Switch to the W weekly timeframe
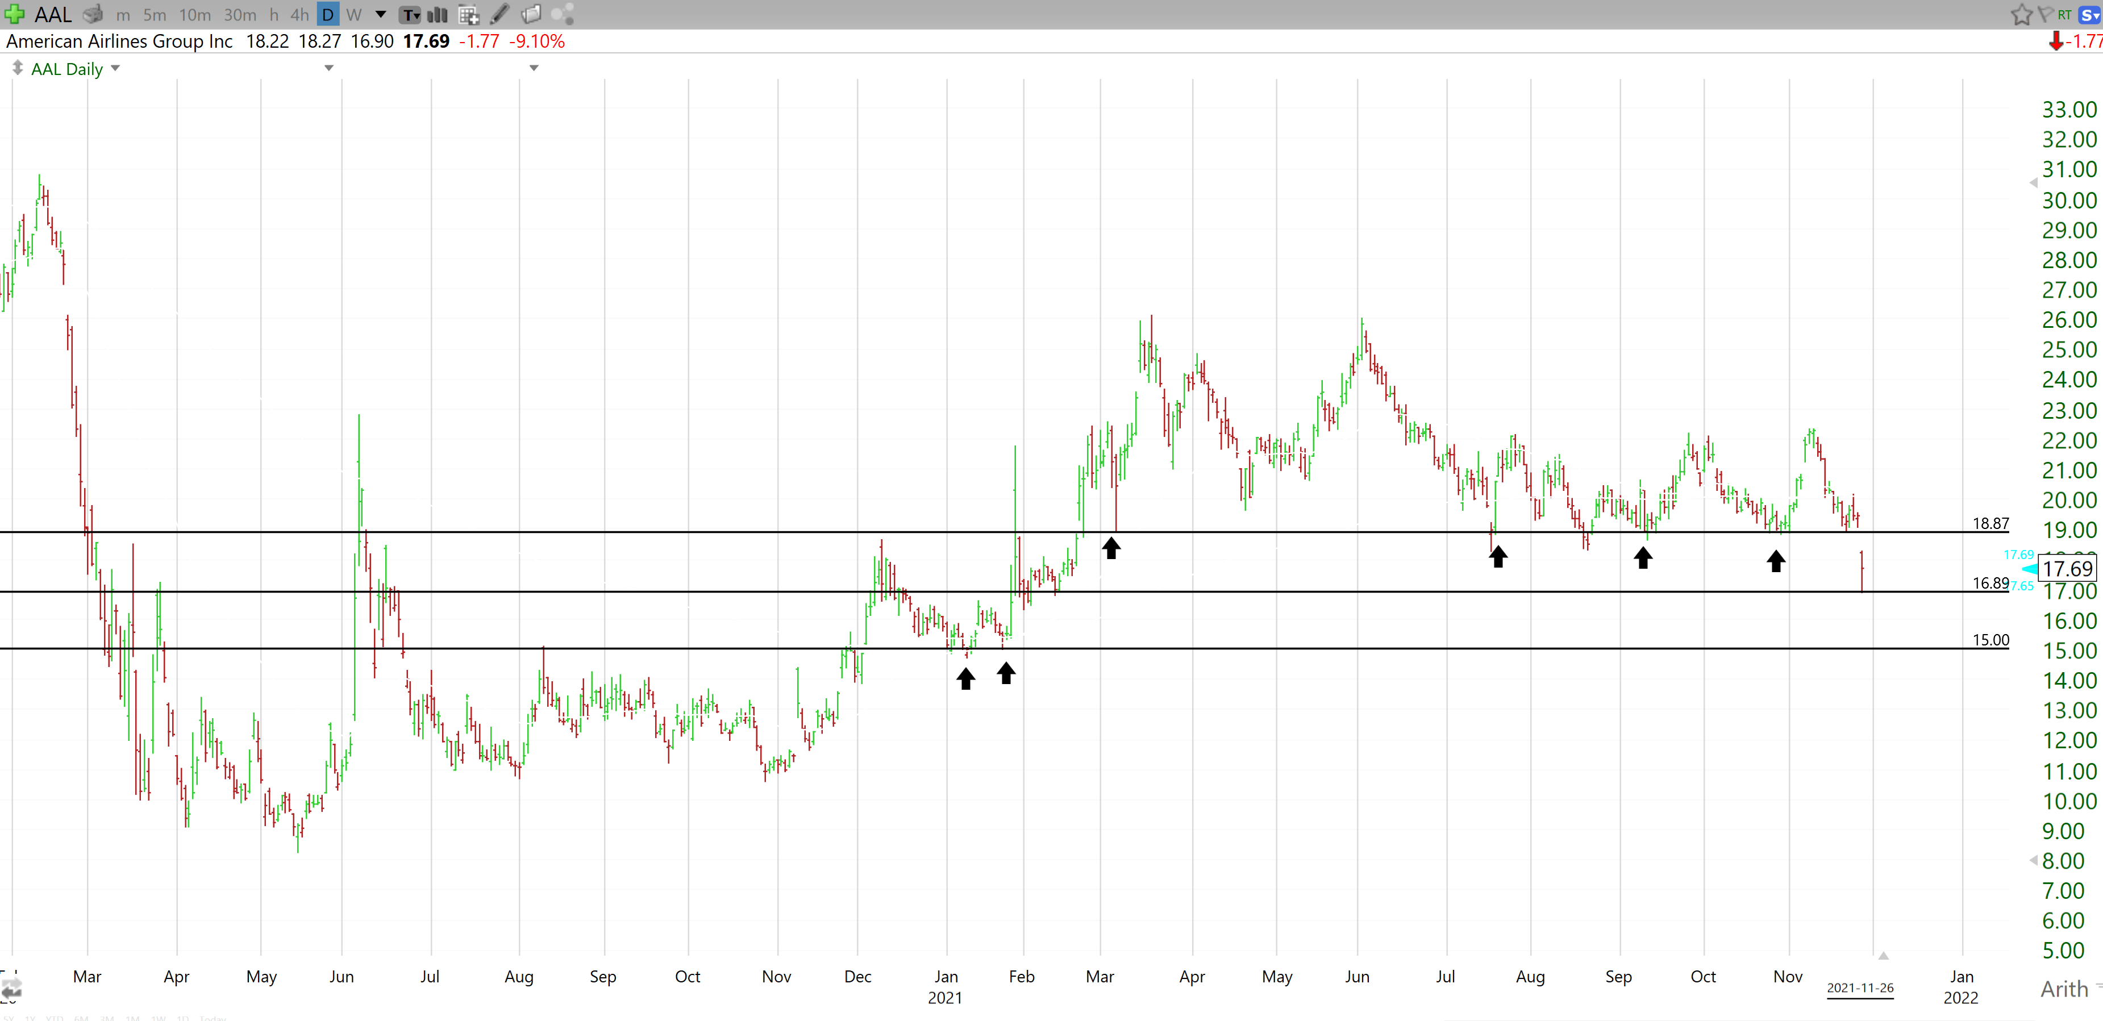This screenshot has height=1021, width=2103. pos(353,14)
